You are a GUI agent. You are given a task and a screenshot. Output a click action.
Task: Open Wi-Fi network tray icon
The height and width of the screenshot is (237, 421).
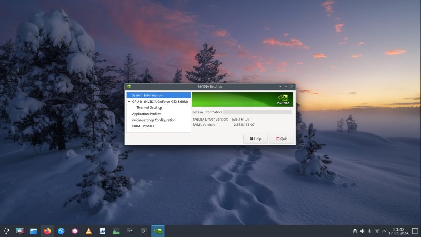(377, 231)
